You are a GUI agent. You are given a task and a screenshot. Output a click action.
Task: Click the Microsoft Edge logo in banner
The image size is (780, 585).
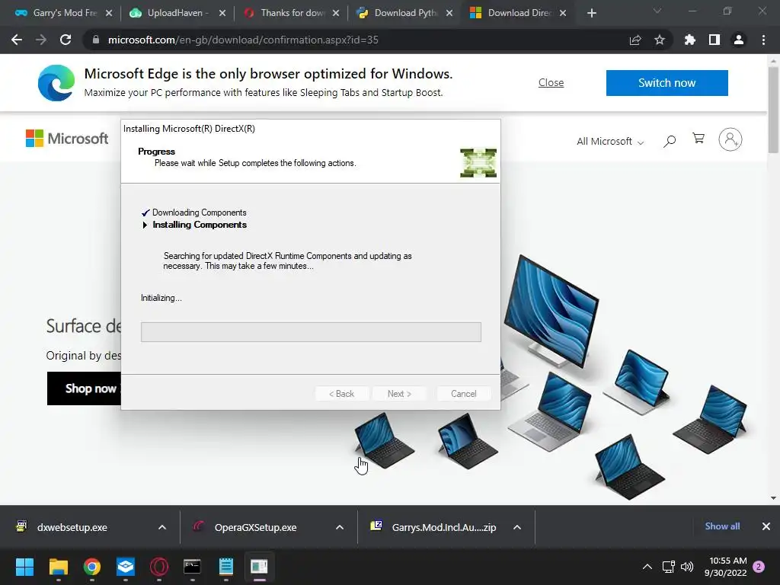point(56,82)
